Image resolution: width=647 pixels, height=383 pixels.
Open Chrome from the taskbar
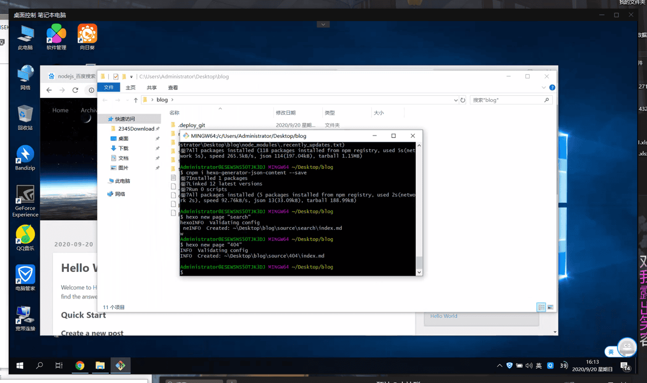[x=80, y=365]
